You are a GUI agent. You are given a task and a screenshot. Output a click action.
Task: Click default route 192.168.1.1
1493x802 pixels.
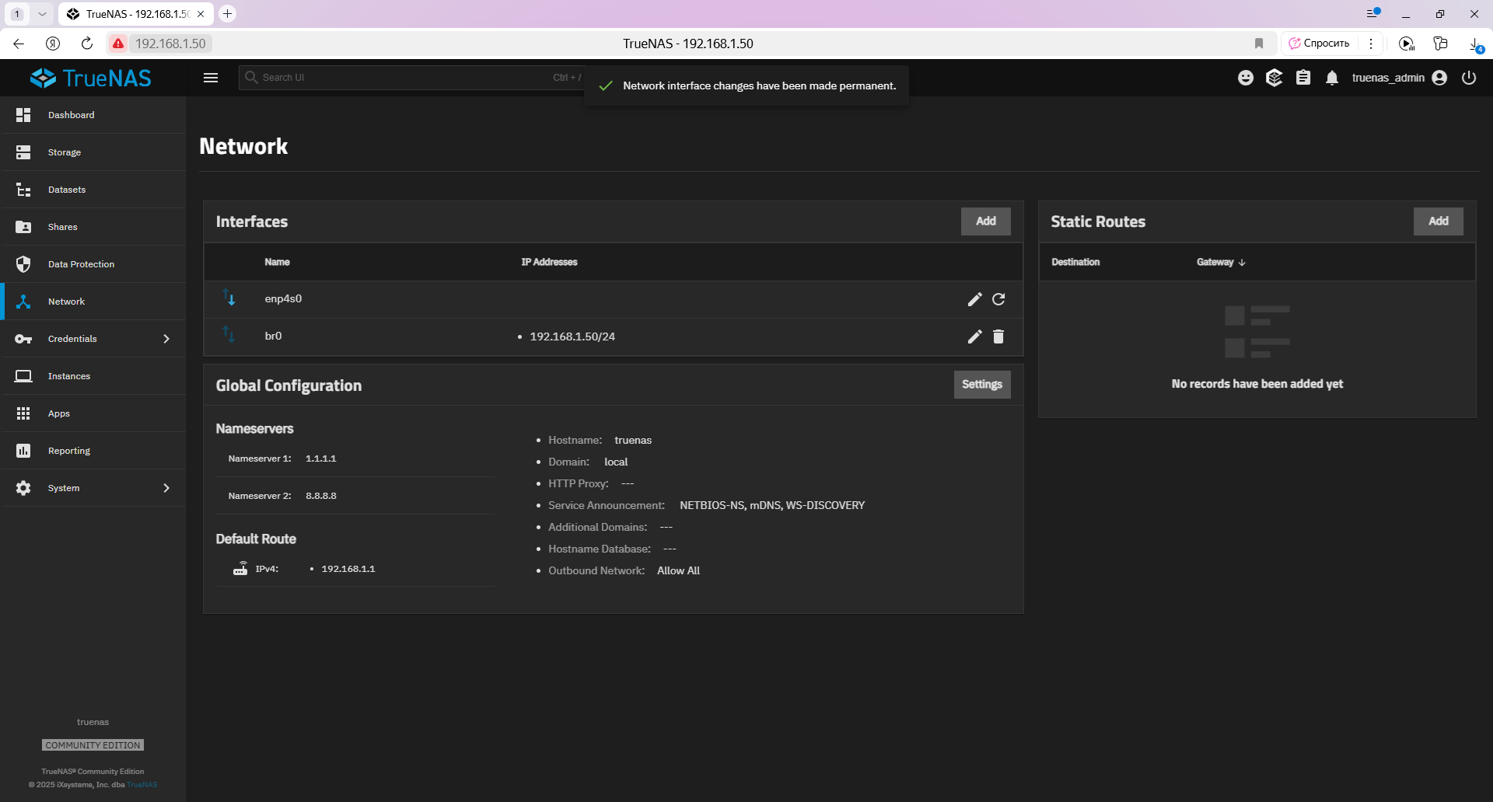348,569
